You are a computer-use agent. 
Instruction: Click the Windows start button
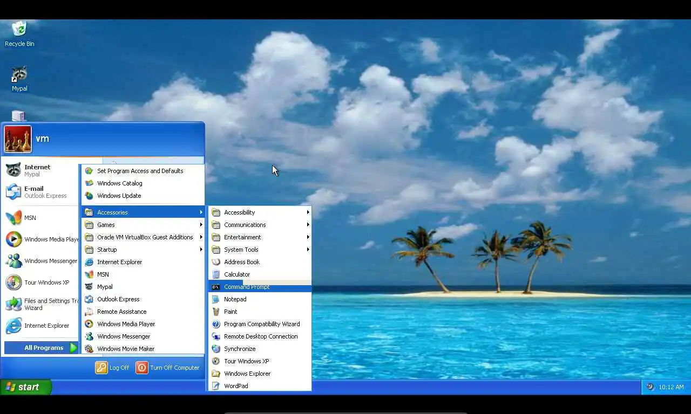[x=25, y=387]
